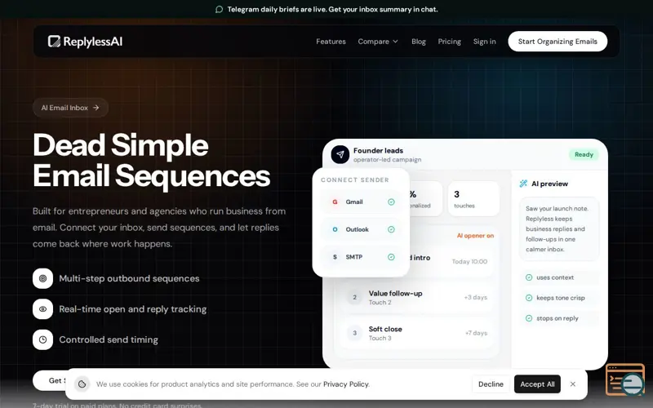Click Start Organizing Emails button
The width and height of the screenshot is (653, 408).
[557, 42]
